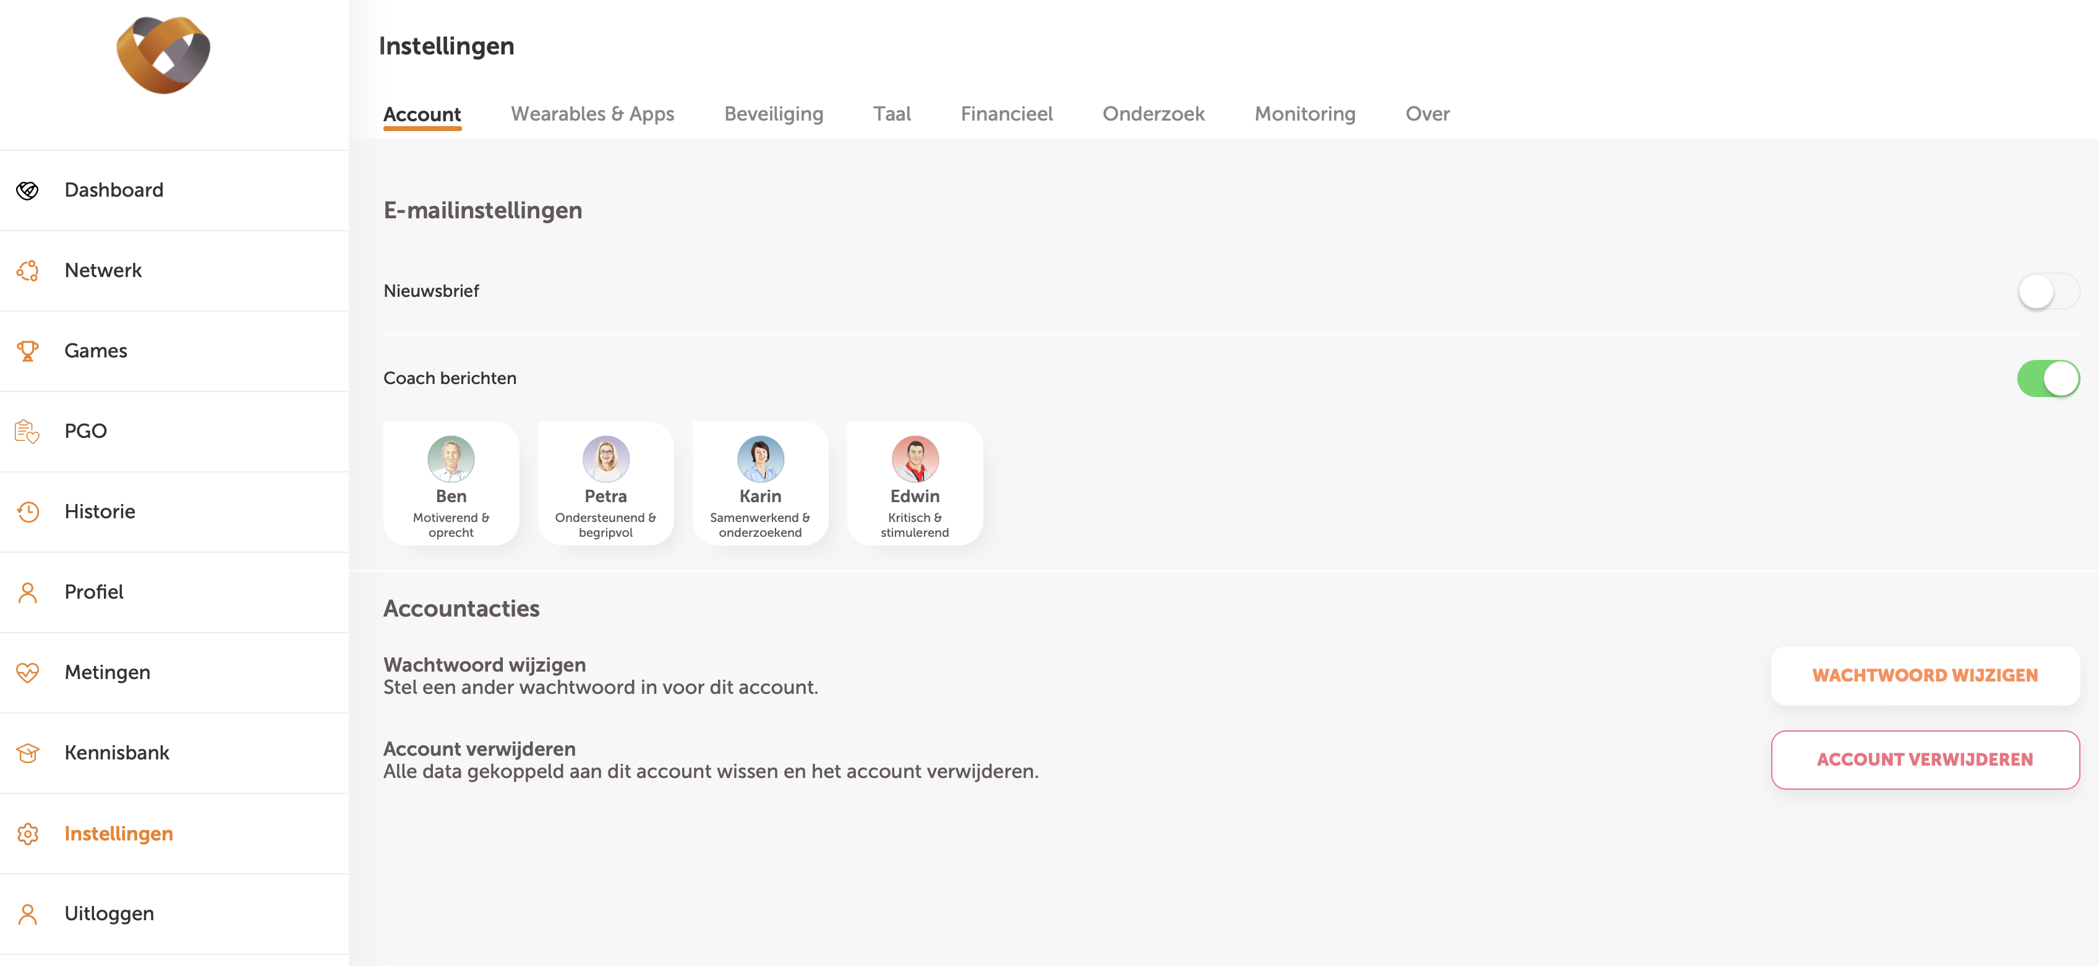Click the Instellingen gear icon
The width and height of the screenshot is (2099, 966).
[x=28, y=834]
